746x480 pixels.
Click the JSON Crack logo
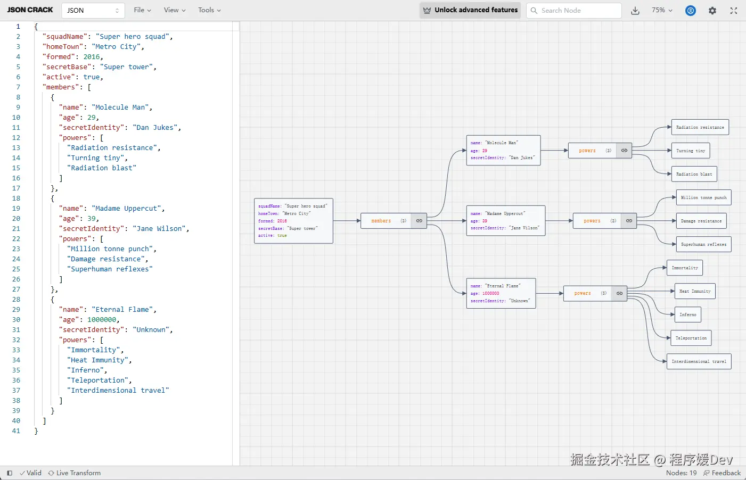30,10
